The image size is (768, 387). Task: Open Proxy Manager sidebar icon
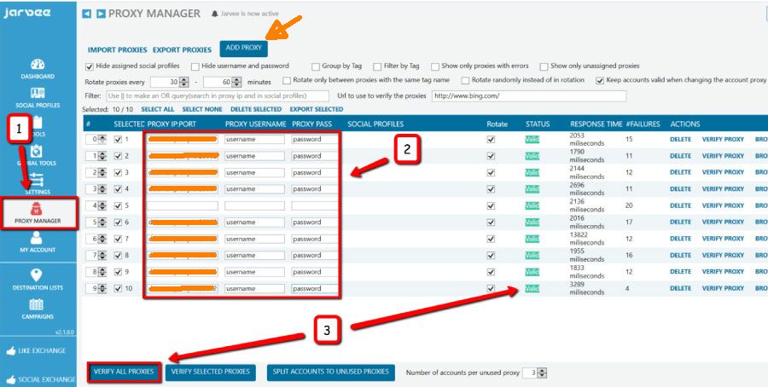(38, 209)
